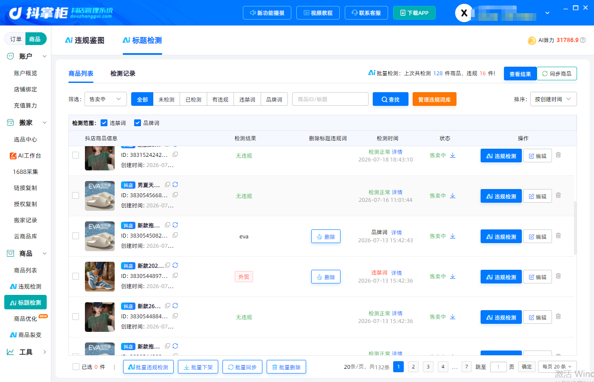Screen dimensions: 594x382
Task: Click the sync icon beside 男夏天 product
Action: pyautogui.click(x=175, y=184)
